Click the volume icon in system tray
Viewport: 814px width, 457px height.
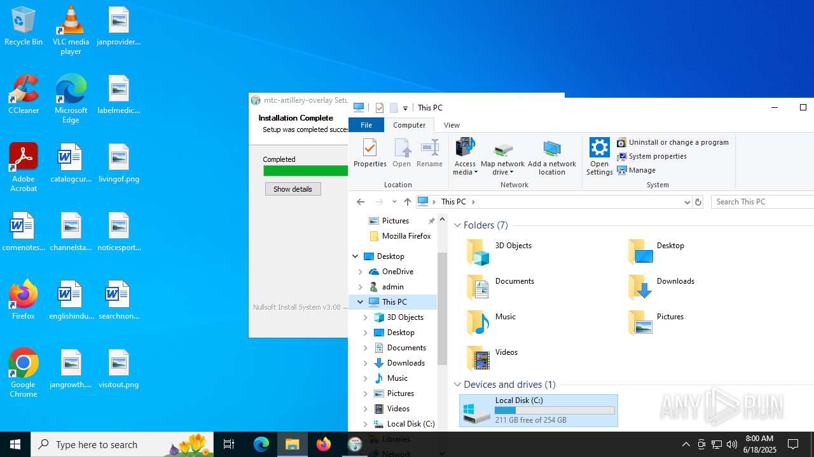click(732, 444)
